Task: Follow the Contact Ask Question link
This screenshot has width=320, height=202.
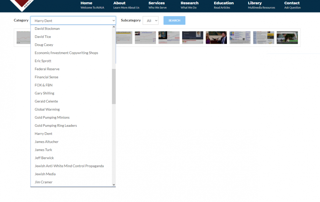Action: click(292, 5)
